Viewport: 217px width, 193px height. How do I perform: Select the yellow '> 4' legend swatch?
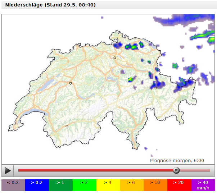[x=108, y=185]
